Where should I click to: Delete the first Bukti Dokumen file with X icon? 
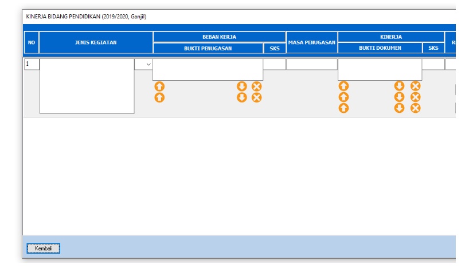coord(416,86)
